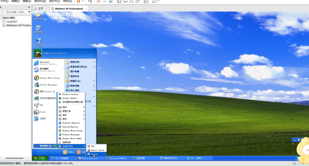Expand the ZXONM_E300 program folder

71,146
